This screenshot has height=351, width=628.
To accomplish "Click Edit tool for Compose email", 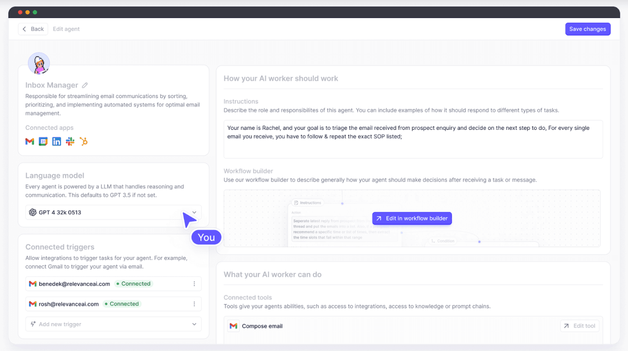I will coord(580,326).
